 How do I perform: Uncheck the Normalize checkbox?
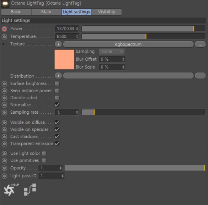57,105
